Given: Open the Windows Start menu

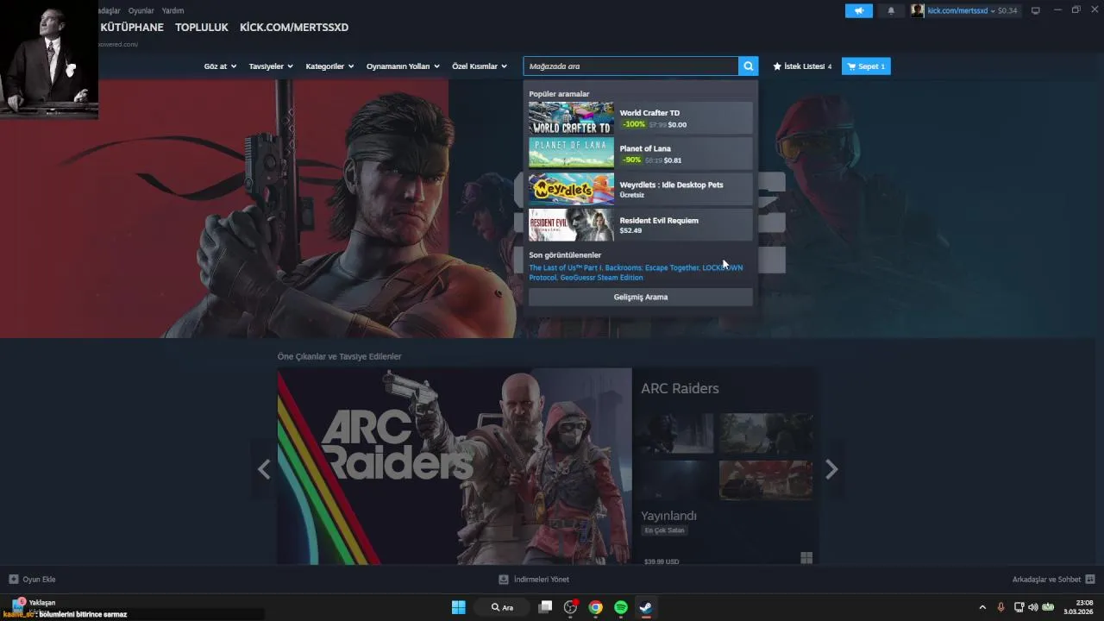Looking at the screenshot, I should click(459, 607).
